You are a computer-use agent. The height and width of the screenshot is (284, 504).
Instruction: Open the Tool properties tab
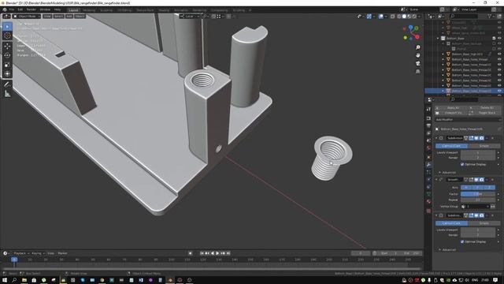coord(428,110)
